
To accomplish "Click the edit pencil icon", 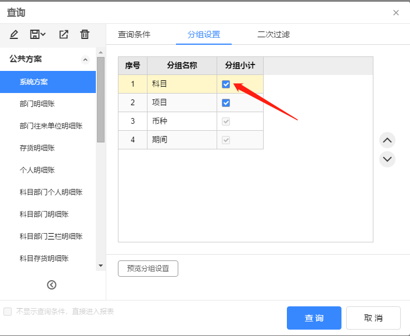I will pos(14,34).
